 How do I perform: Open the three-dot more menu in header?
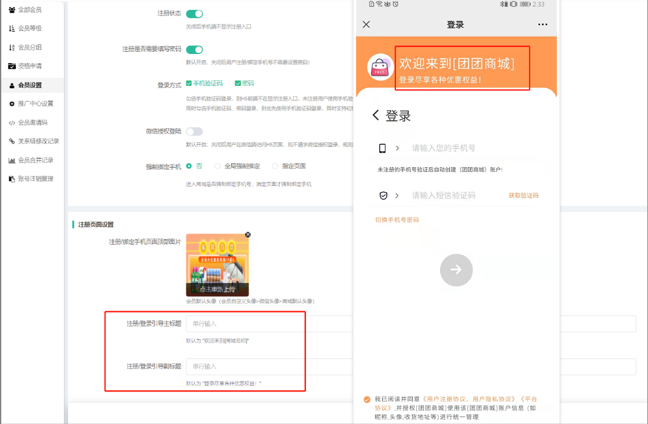pos(542,24)
